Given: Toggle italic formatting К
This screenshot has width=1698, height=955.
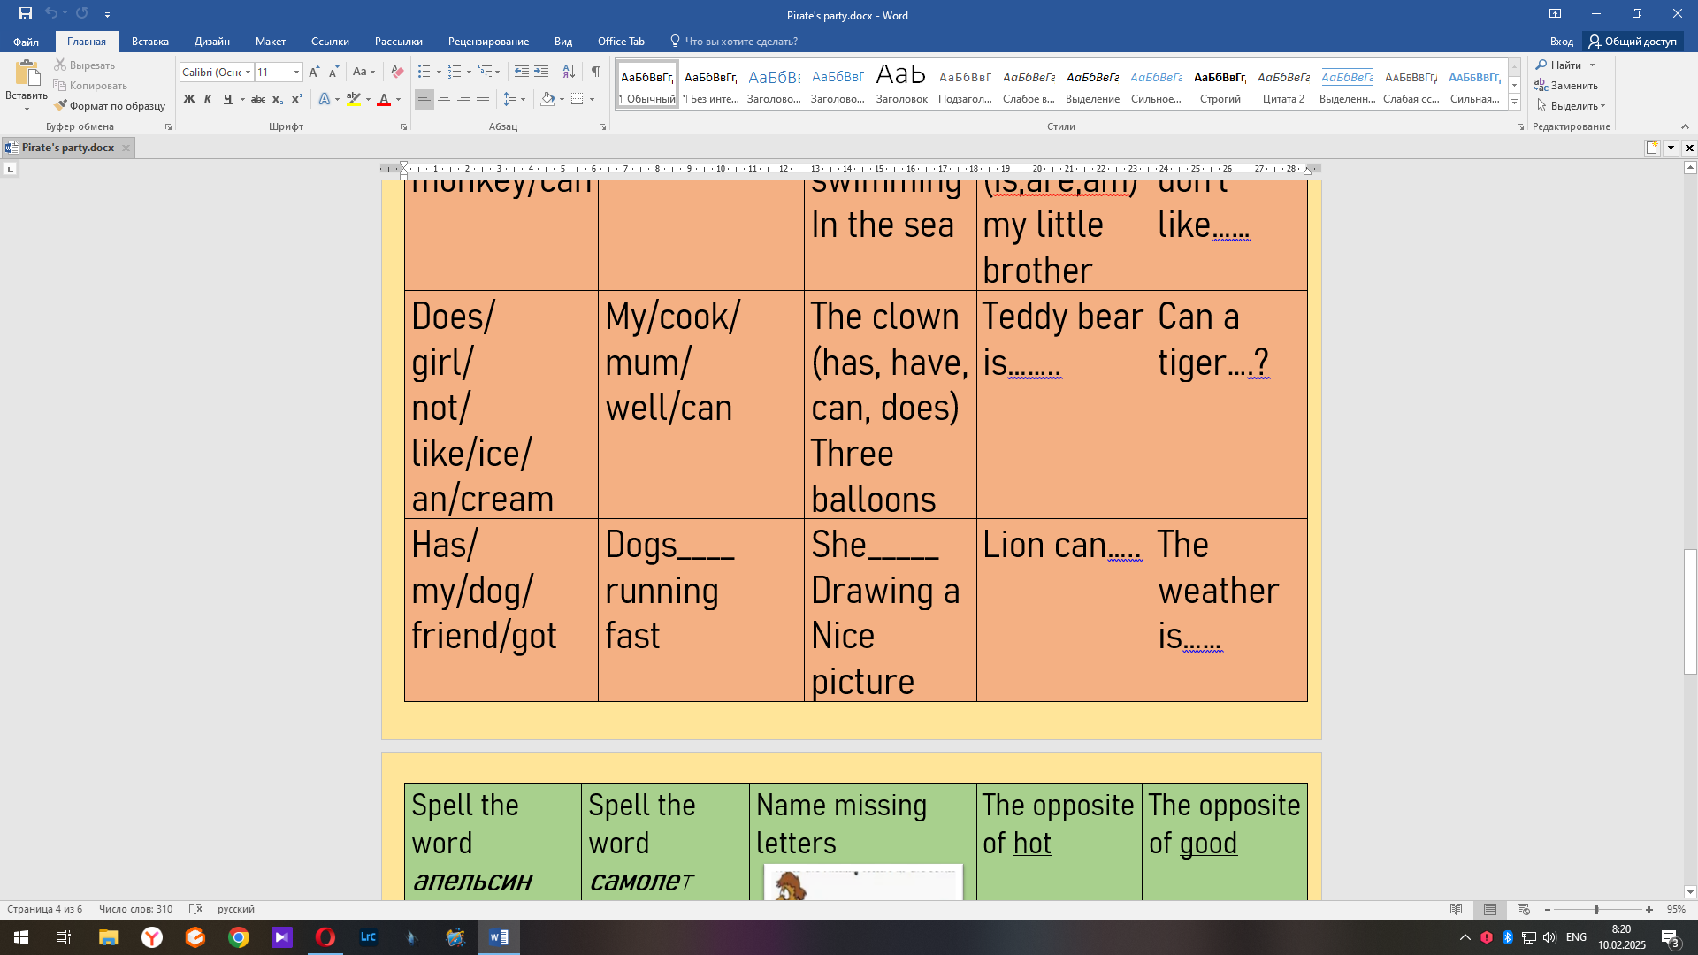Looking at the screenshot, I should 208,99.
